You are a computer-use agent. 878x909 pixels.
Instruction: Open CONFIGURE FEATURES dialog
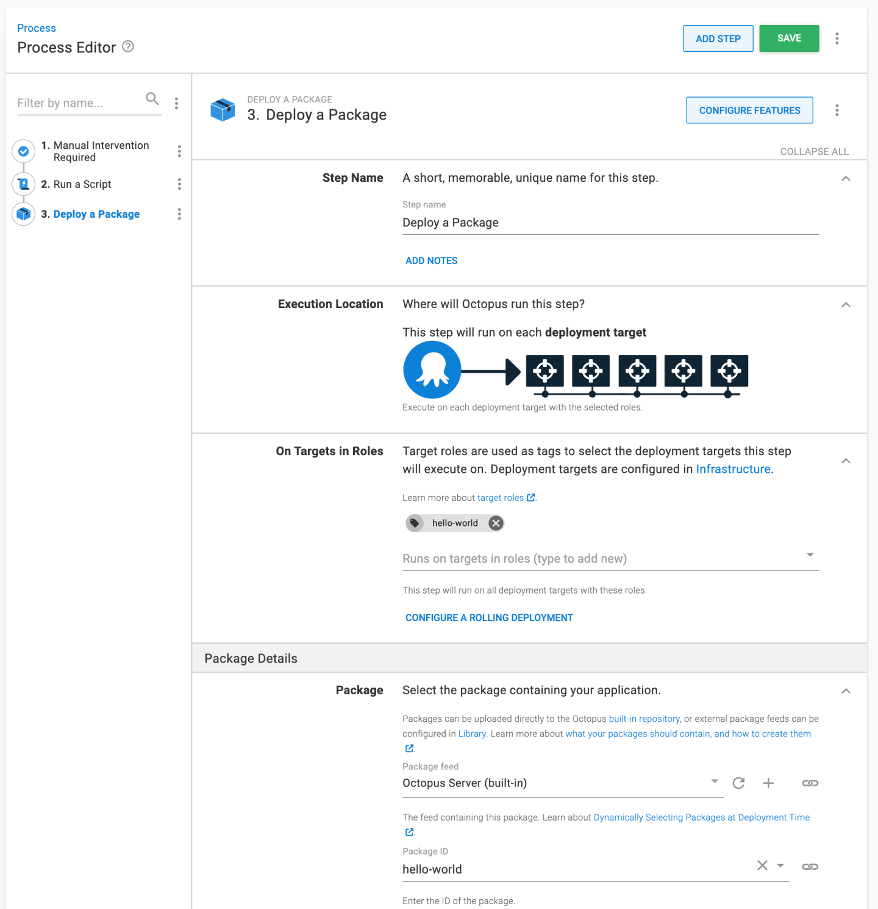click(x=749, y=110)
